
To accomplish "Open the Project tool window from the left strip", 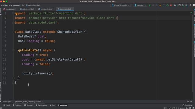I will click(1, 12).
